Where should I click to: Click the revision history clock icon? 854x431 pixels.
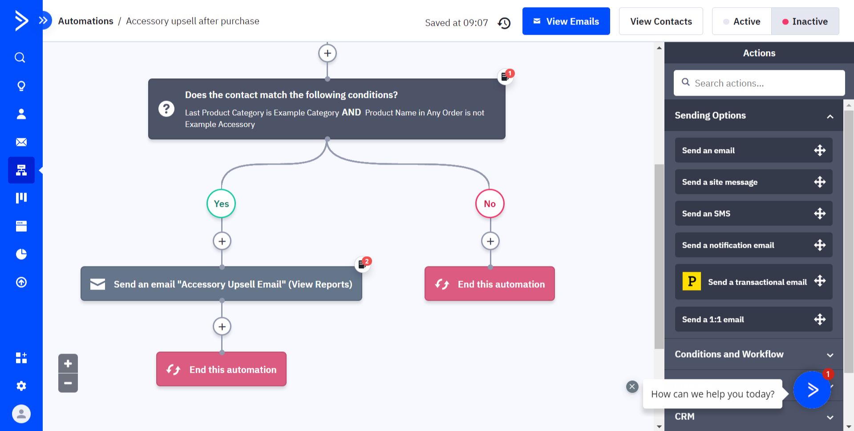click(x=504, y=23)
